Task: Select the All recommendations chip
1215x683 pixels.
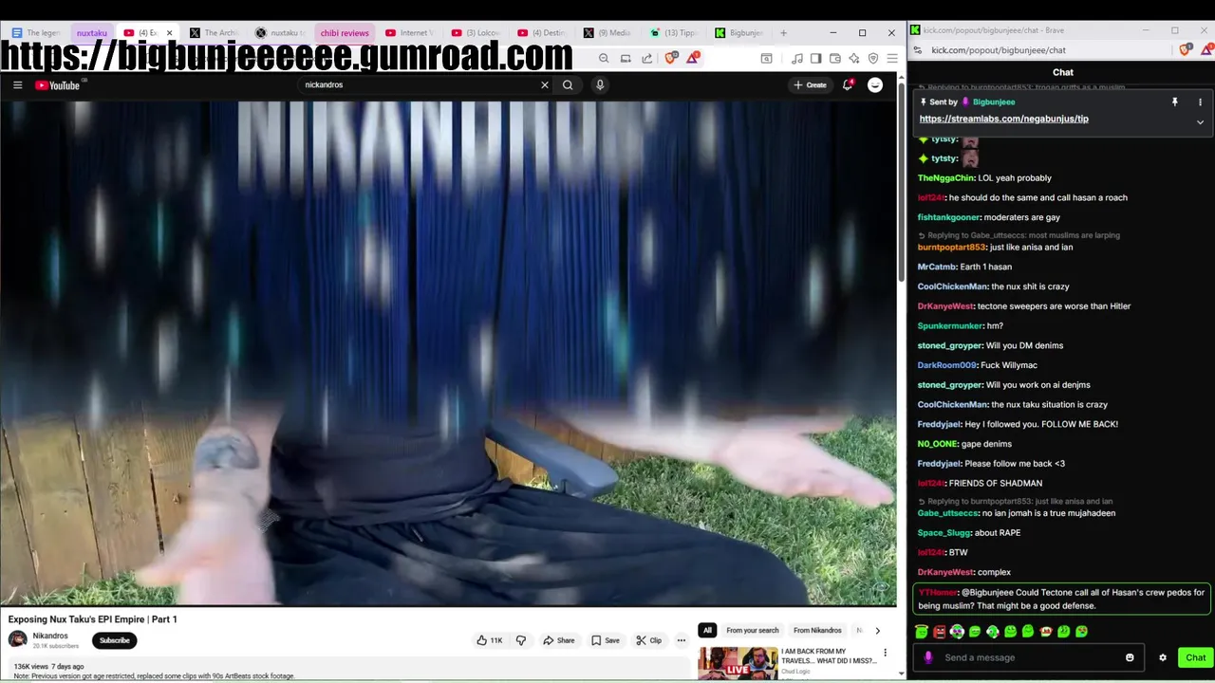Action: [707, 630]
